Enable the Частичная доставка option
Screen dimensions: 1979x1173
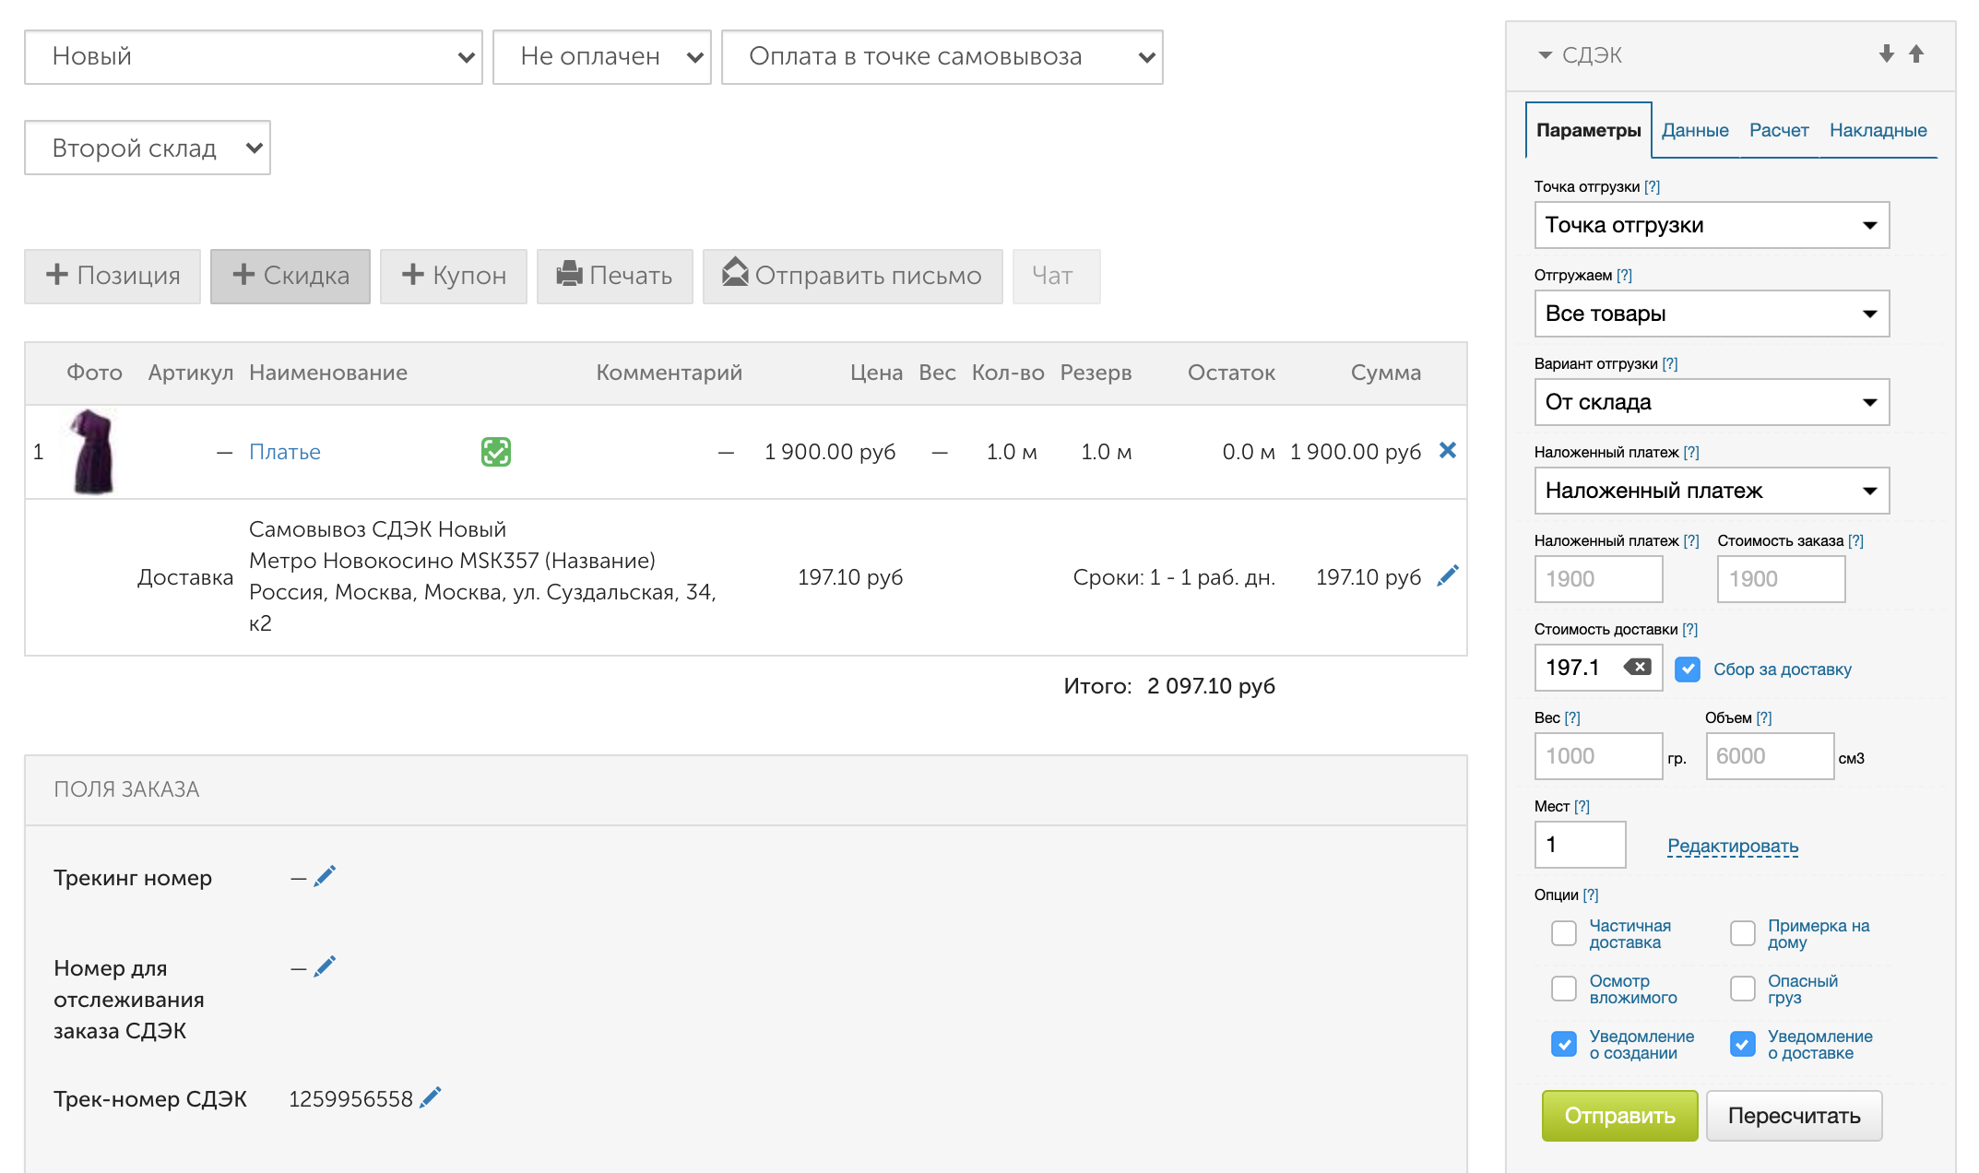coord(1564,933)
